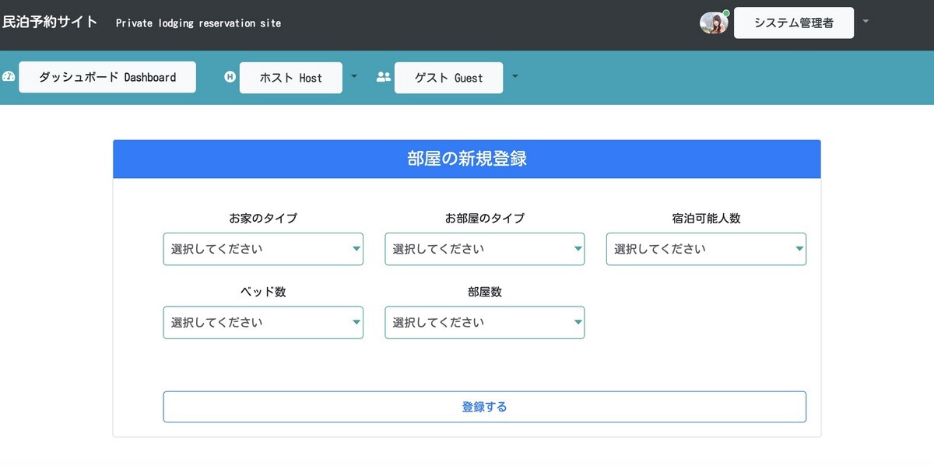
Task: Open the ベッド数 select menu
Action: (x=262, y=322)
